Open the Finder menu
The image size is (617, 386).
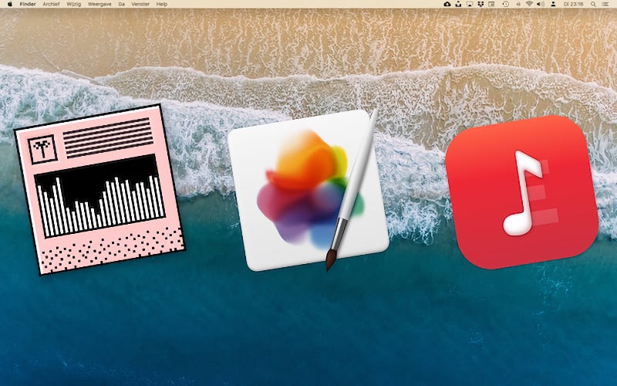pyautogui.click(x=28, y=4)
